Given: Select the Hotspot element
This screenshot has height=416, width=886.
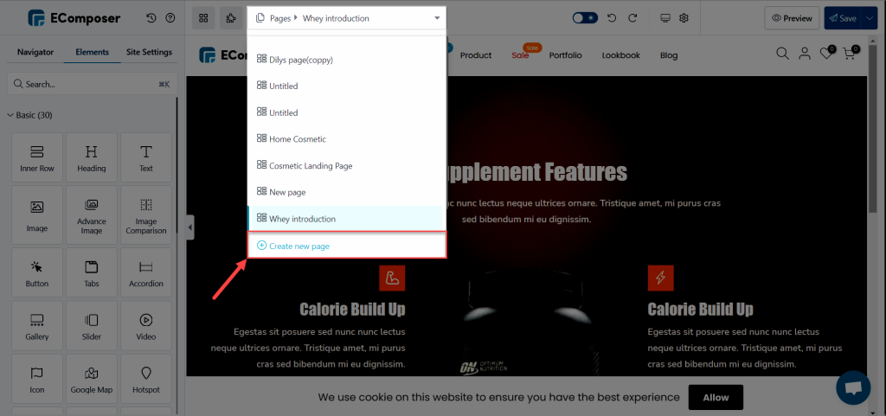Looking at the screenshot, I should coord(145,380).
